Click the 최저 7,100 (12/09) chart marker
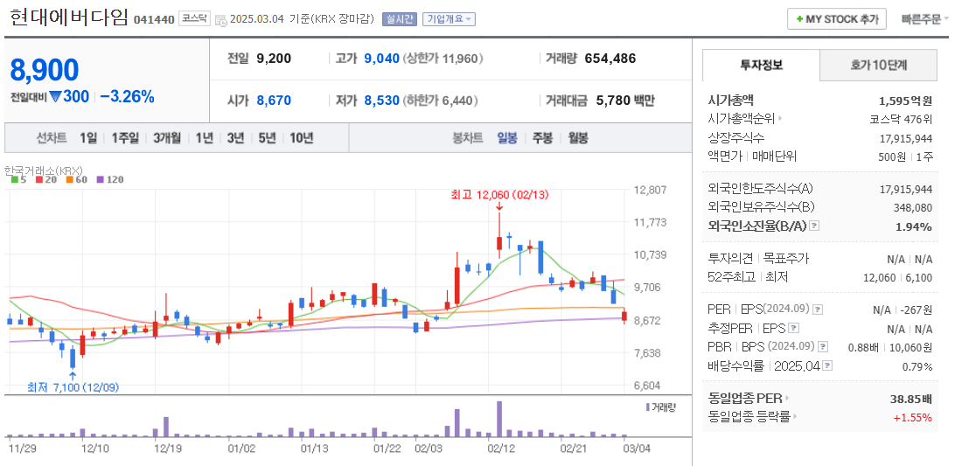 pos(73,386)
